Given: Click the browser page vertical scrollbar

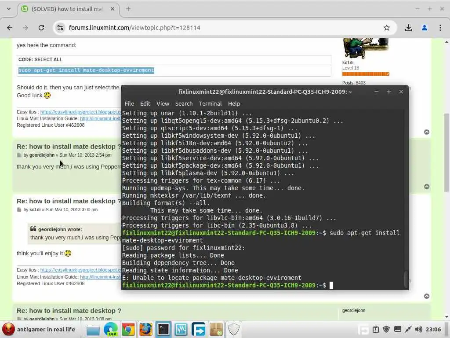Looking at the screenshot, I should [446, 152].
